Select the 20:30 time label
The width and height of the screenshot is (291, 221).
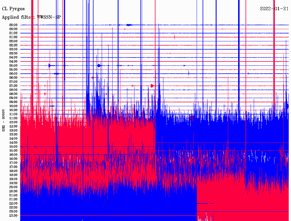(x=14, y=191)
